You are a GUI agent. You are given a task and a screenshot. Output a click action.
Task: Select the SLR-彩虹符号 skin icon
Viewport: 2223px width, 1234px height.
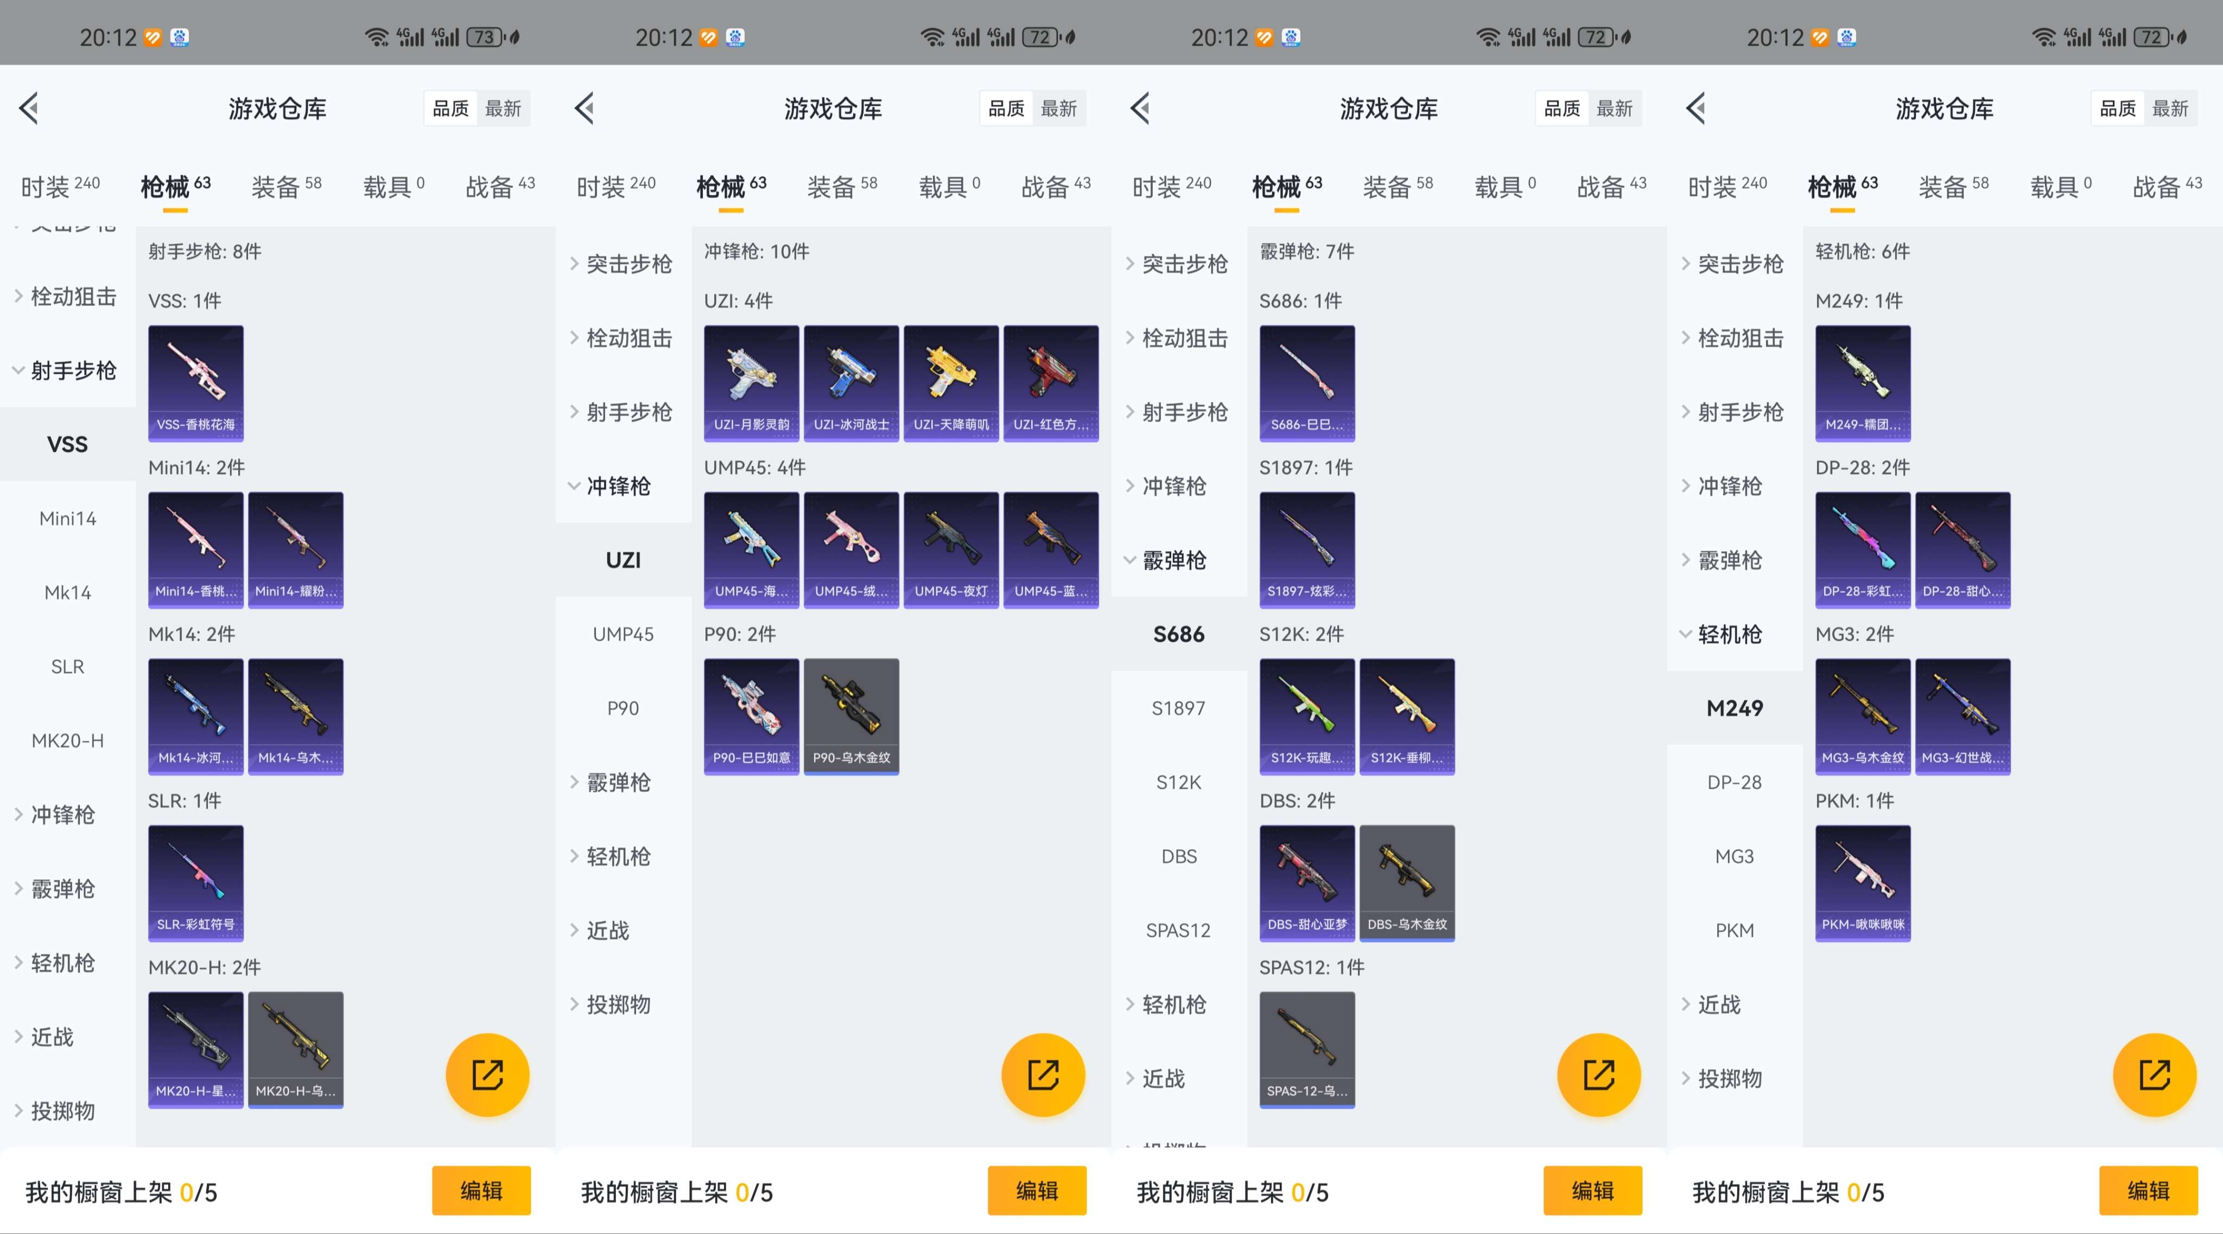[196, 883]
